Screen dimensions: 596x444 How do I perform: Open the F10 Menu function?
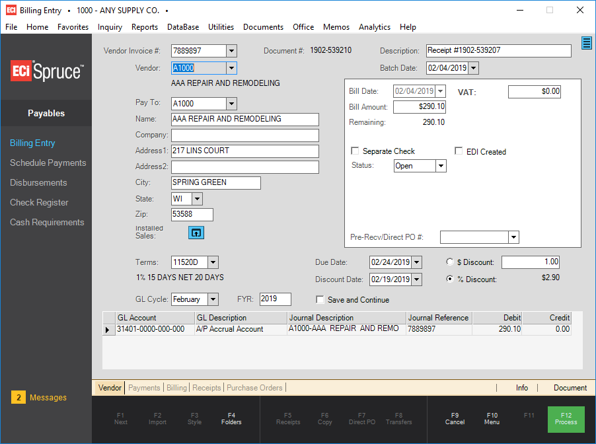pyautogui.click(x=492, y=419)
